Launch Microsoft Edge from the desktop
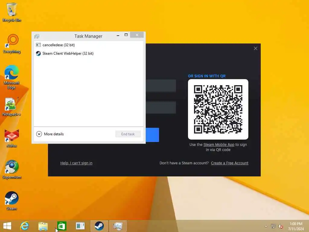309x232 pixels. (12, 77)
